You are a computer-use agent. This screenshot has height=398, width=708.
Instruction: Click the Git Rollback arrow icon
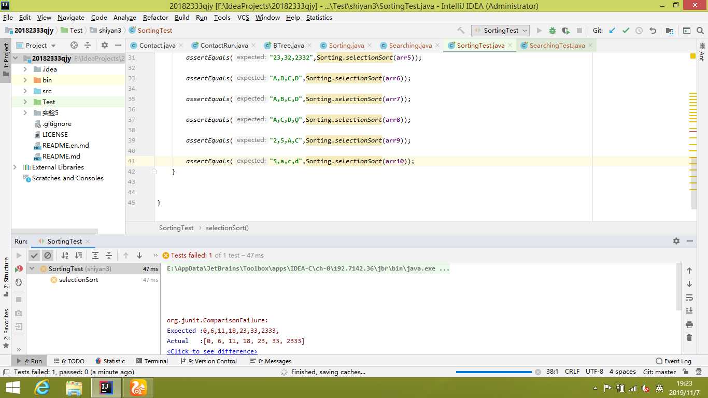pos(653,31)
